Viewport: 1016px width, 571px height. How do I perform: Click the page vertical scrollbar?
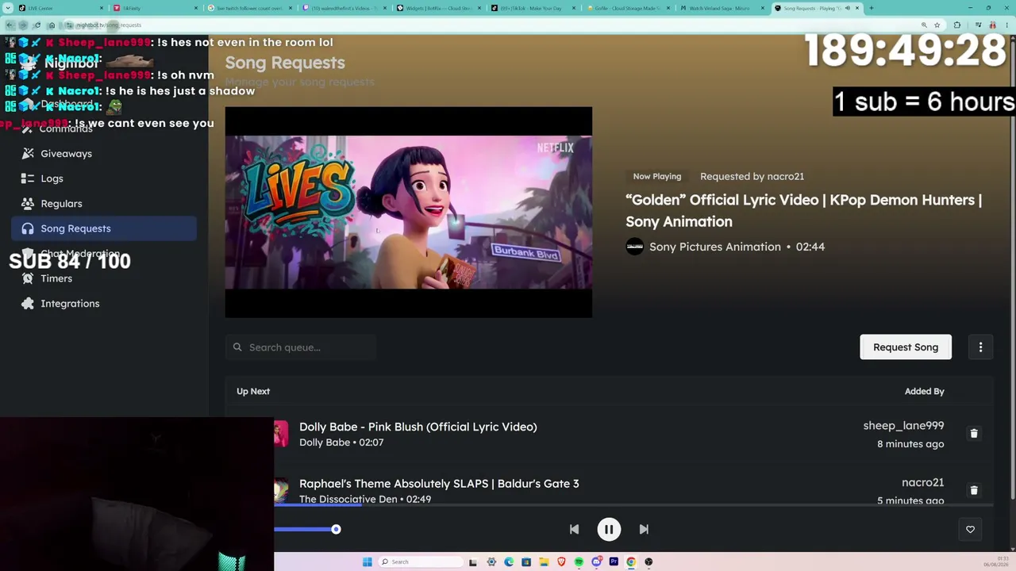click(x=1012, y=270)
